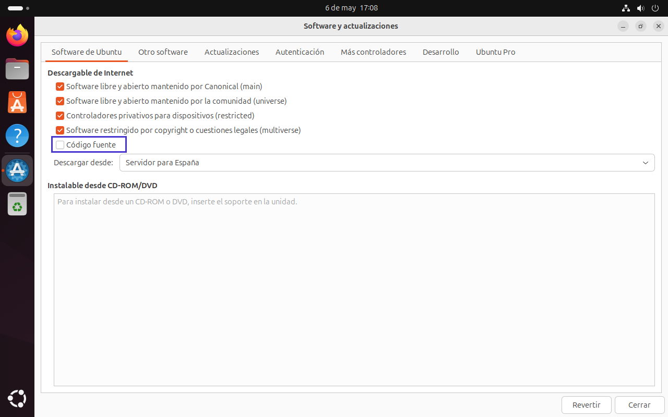Click the volume speaker icon
The height and width of the screenshot is (417, 668).
point(641,8)
